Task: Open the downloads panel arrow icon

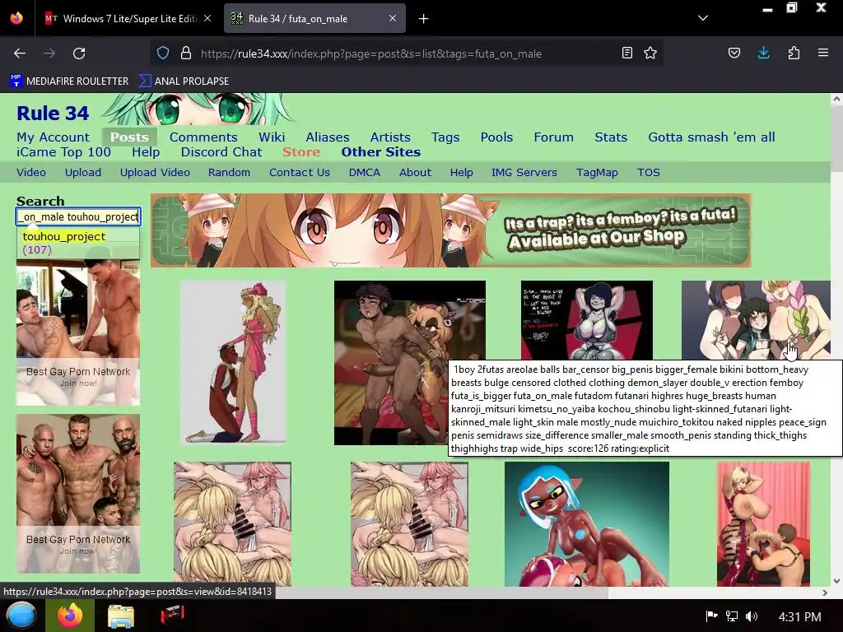Action: coord(763,53)
